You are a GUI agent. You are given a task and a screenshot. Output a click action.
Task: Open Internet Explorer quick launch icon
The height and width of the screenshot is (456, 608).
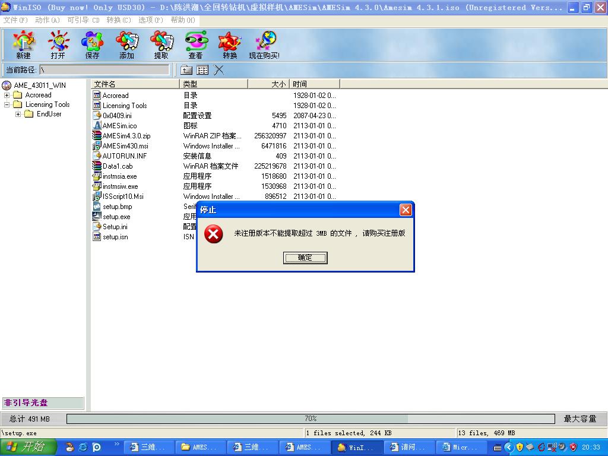83,447
